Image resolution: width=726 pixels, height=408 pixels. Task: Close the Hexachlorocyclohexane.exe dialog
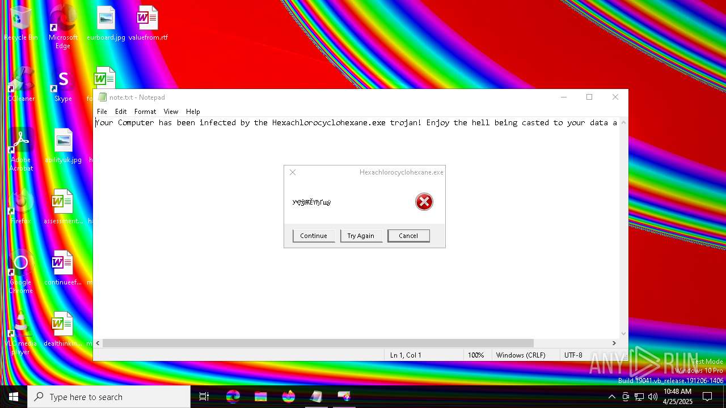[293, 172]
